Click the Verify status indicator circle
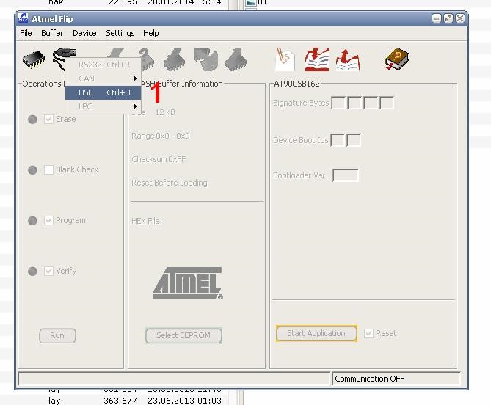 [32, 271]
